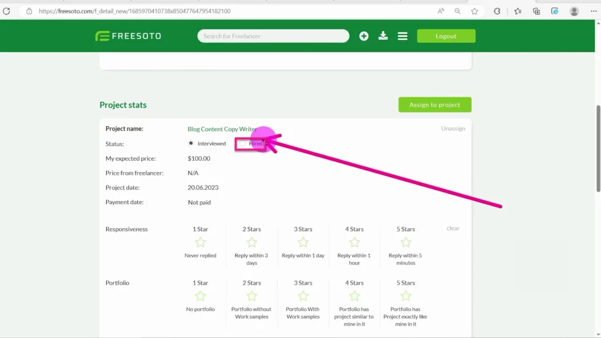Click the Freesoto logo
Image resolution: width=601 pixels, height=338 pixels.
point(129,36)
